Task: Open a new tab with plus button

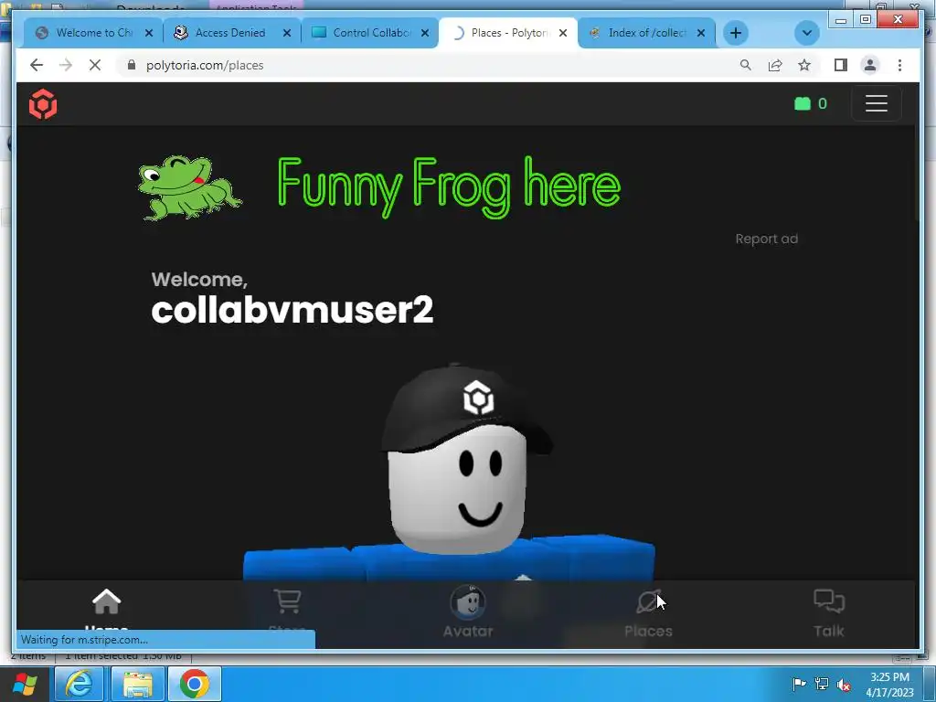Action: [x=736, y=33]
